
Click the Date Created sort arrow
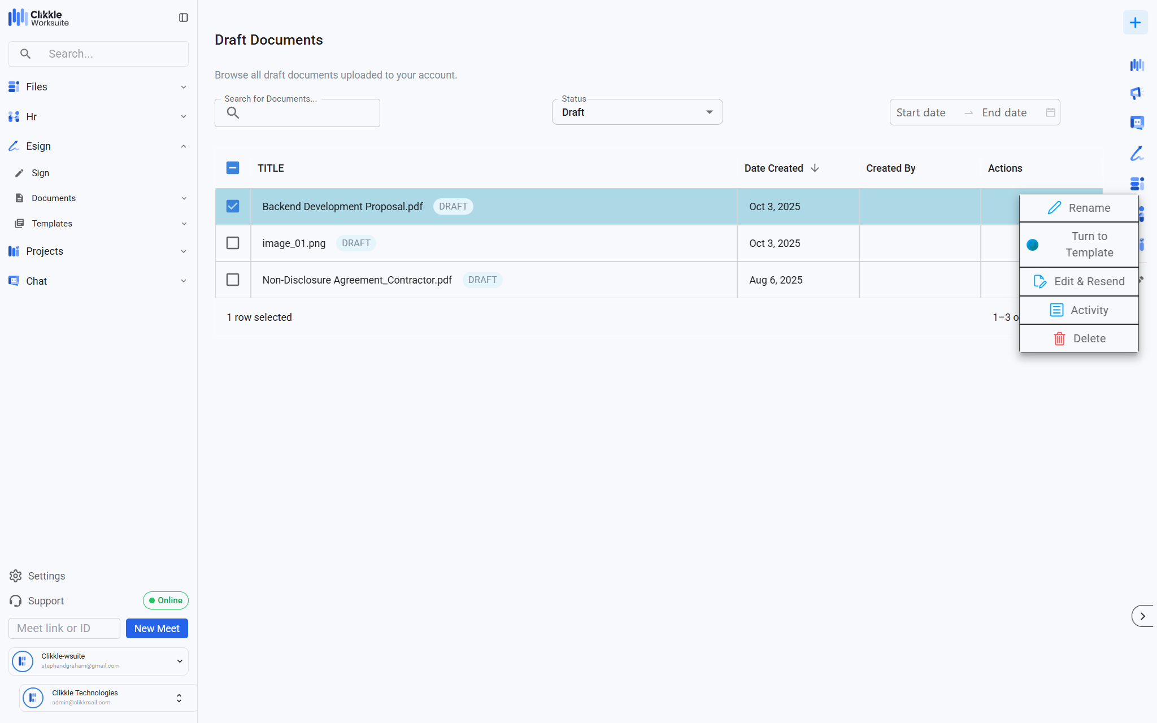(x=815, y=168)
